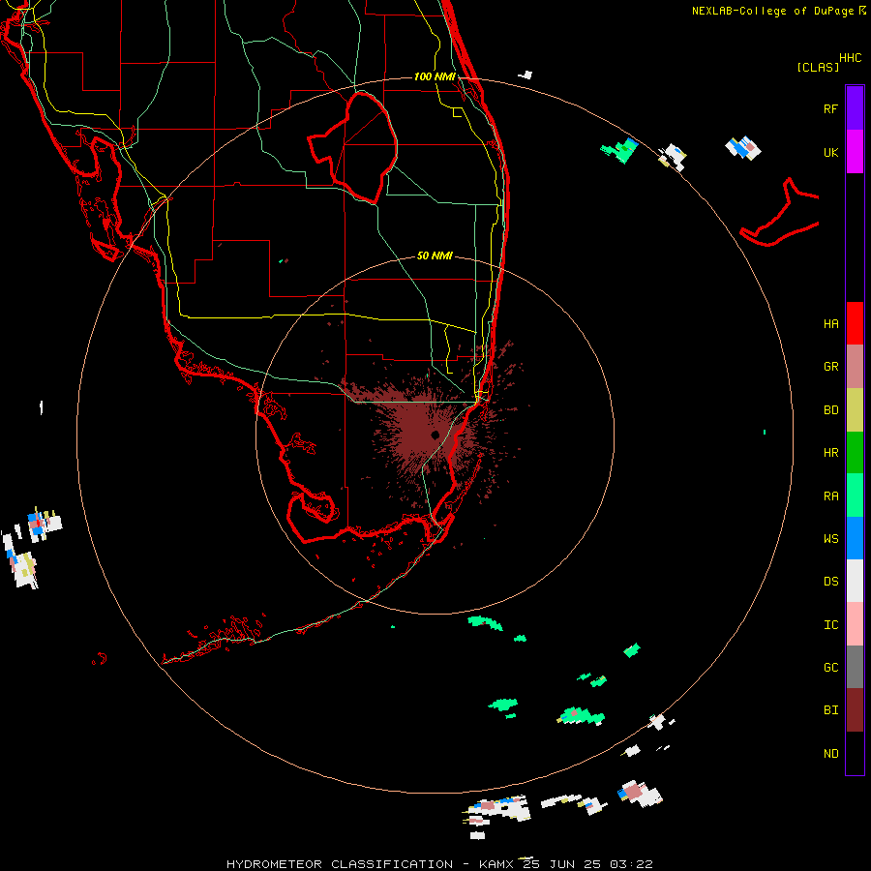
Task: Select the BD yellow legend block
Action: pyautogui.click(x=855, y=410)
